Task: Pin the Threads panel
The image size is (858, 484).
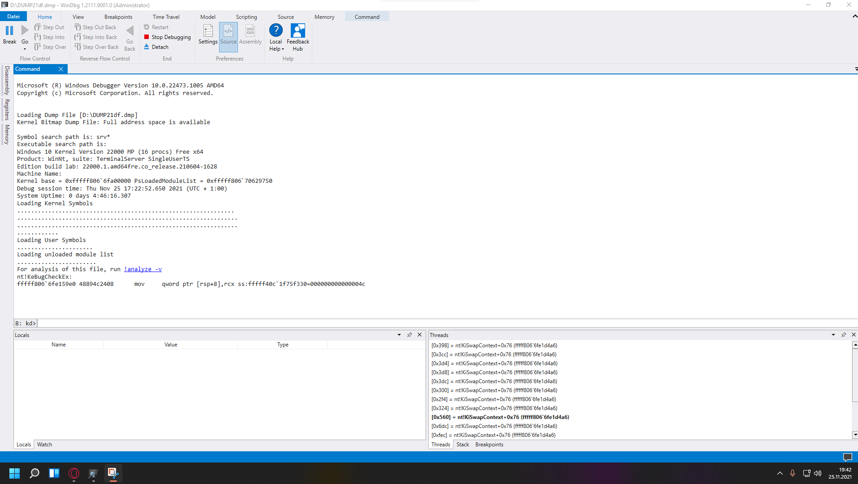Action: (x=844, y=335)
